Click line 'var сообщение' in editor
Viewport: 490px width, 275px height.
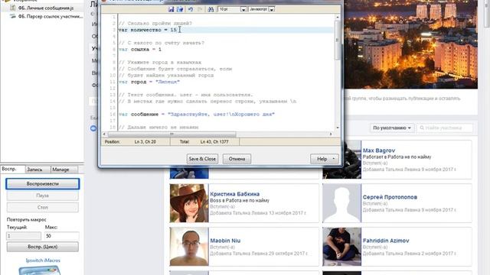coord(196,114)
